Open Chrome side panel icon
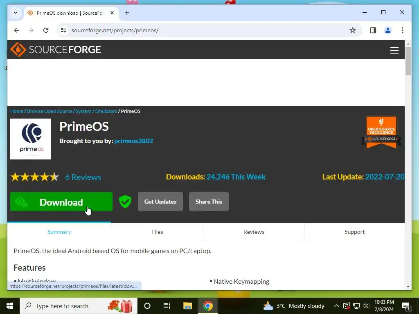This screenshot has height=314, width=419. [373, 30]
